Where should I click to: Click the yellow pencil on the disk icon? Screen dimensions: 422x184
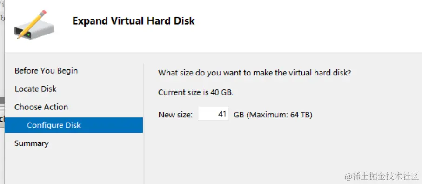32,24
